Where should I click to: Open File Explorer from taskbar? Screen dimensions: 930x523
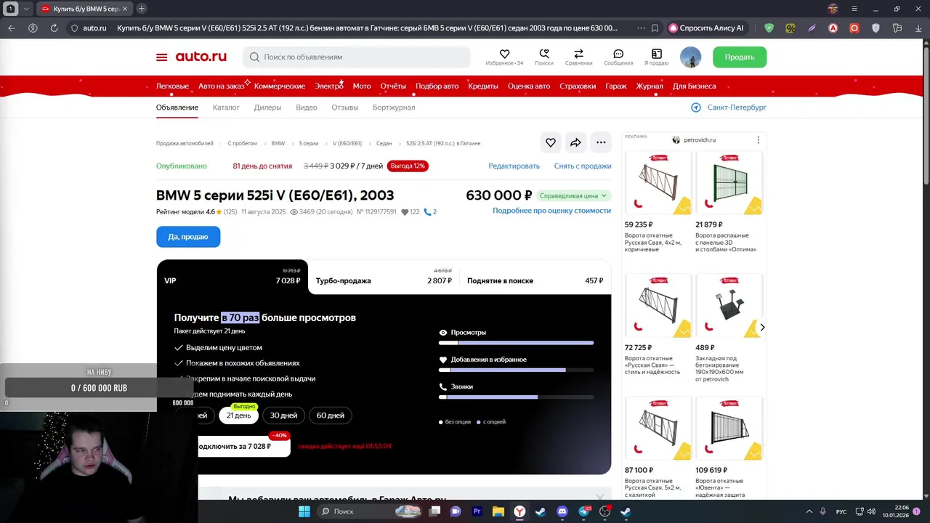click(498, 511)
